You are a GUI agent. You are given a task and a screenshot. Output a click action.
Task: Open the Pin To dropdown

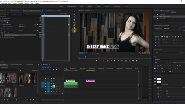(x=172, y=28)
